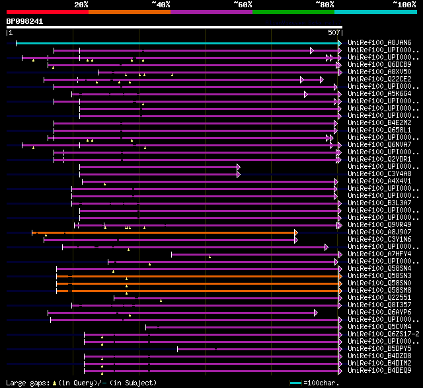
Task: Select the UniRef100_Q2YDR1 label
Action: point(379,160)
